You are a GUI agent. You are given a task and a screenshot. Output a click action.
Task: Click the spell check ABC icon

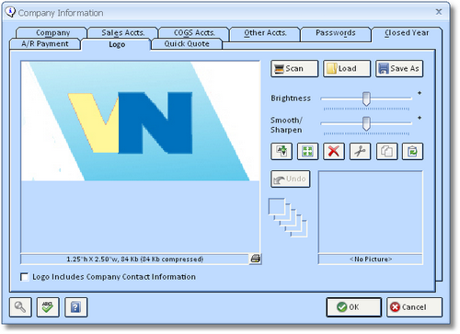point(48,307)
